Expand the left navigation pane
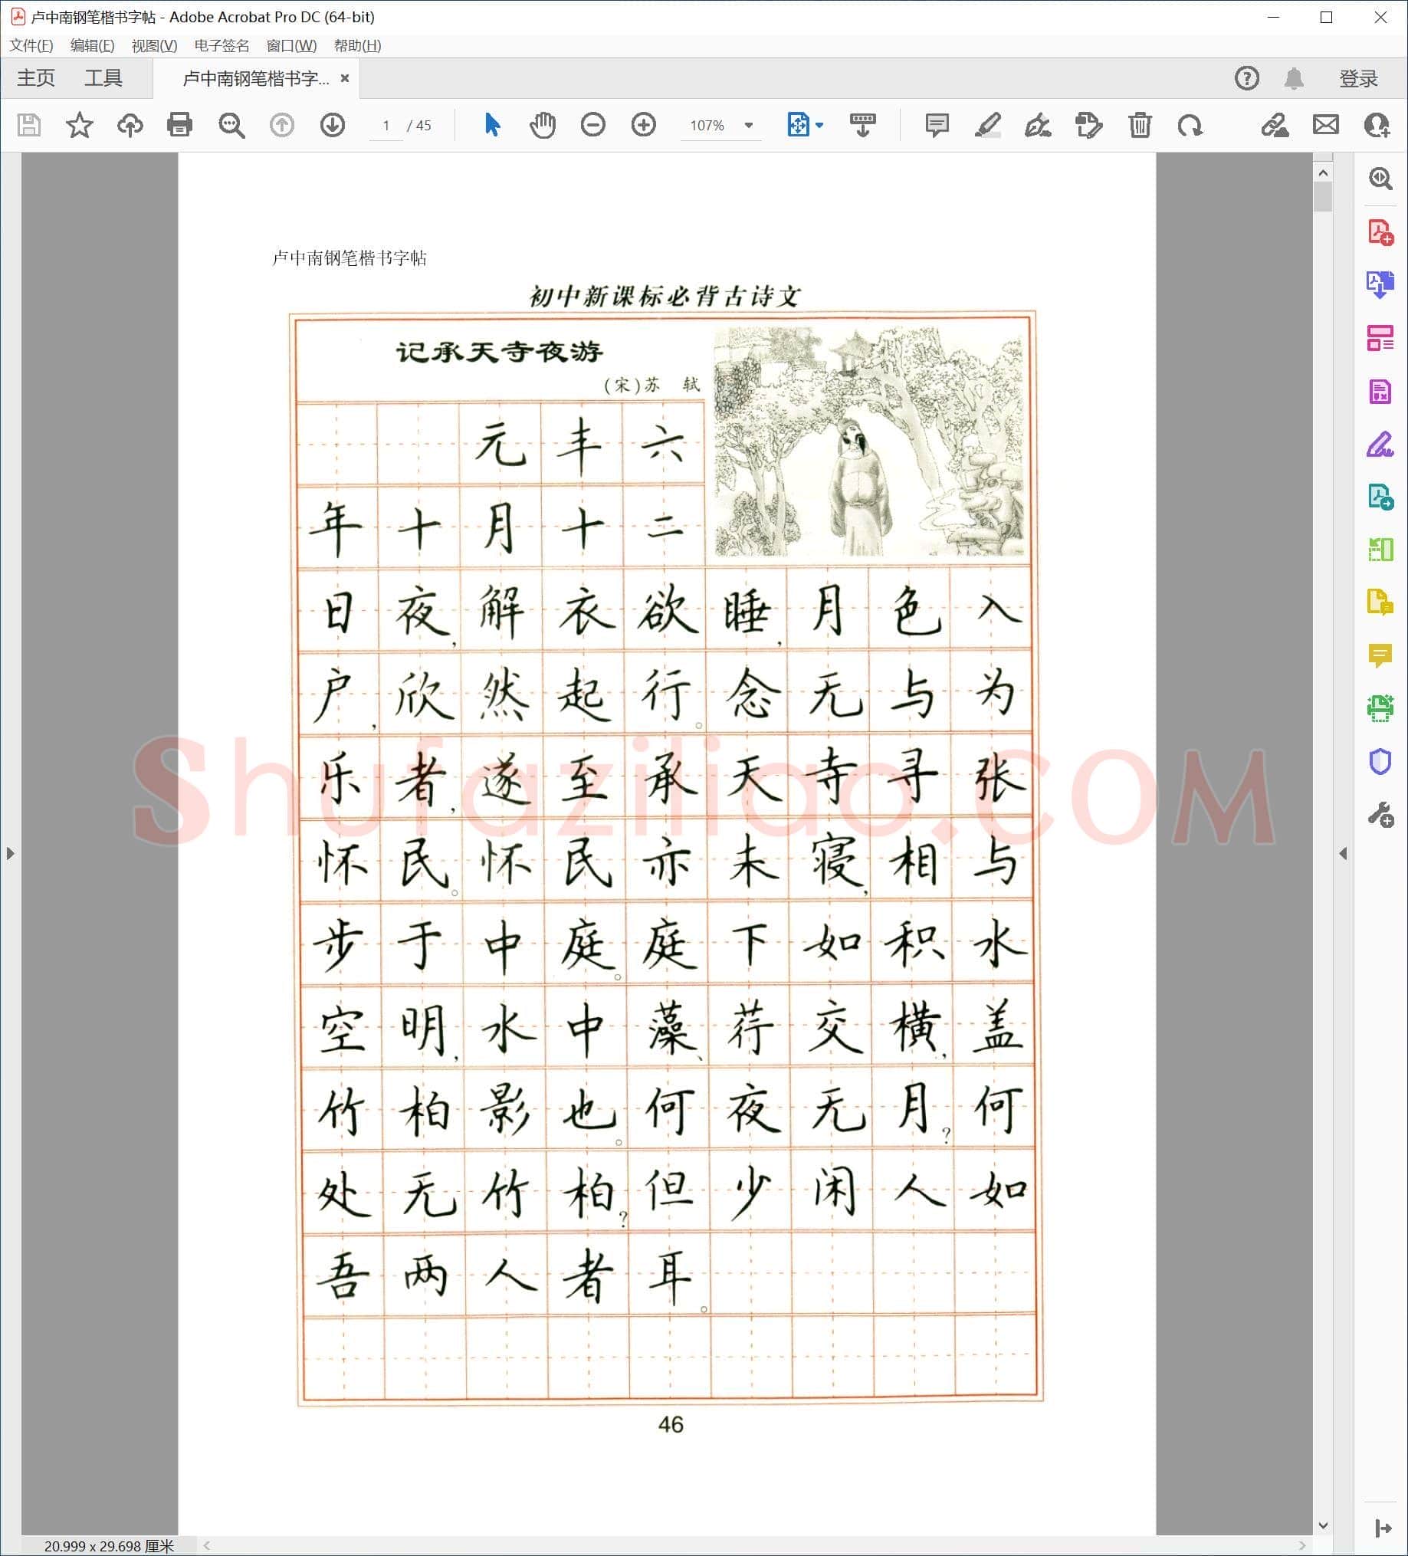 tap(10, 854)
